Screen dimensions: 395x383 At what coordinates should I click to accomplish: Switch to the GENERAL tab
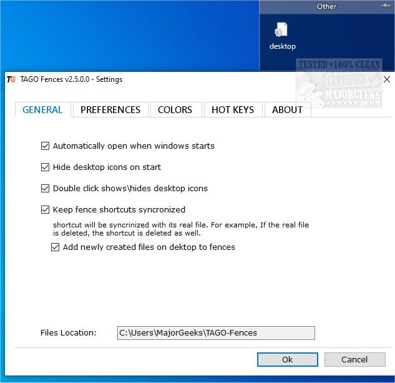click(x=42, y=110)
